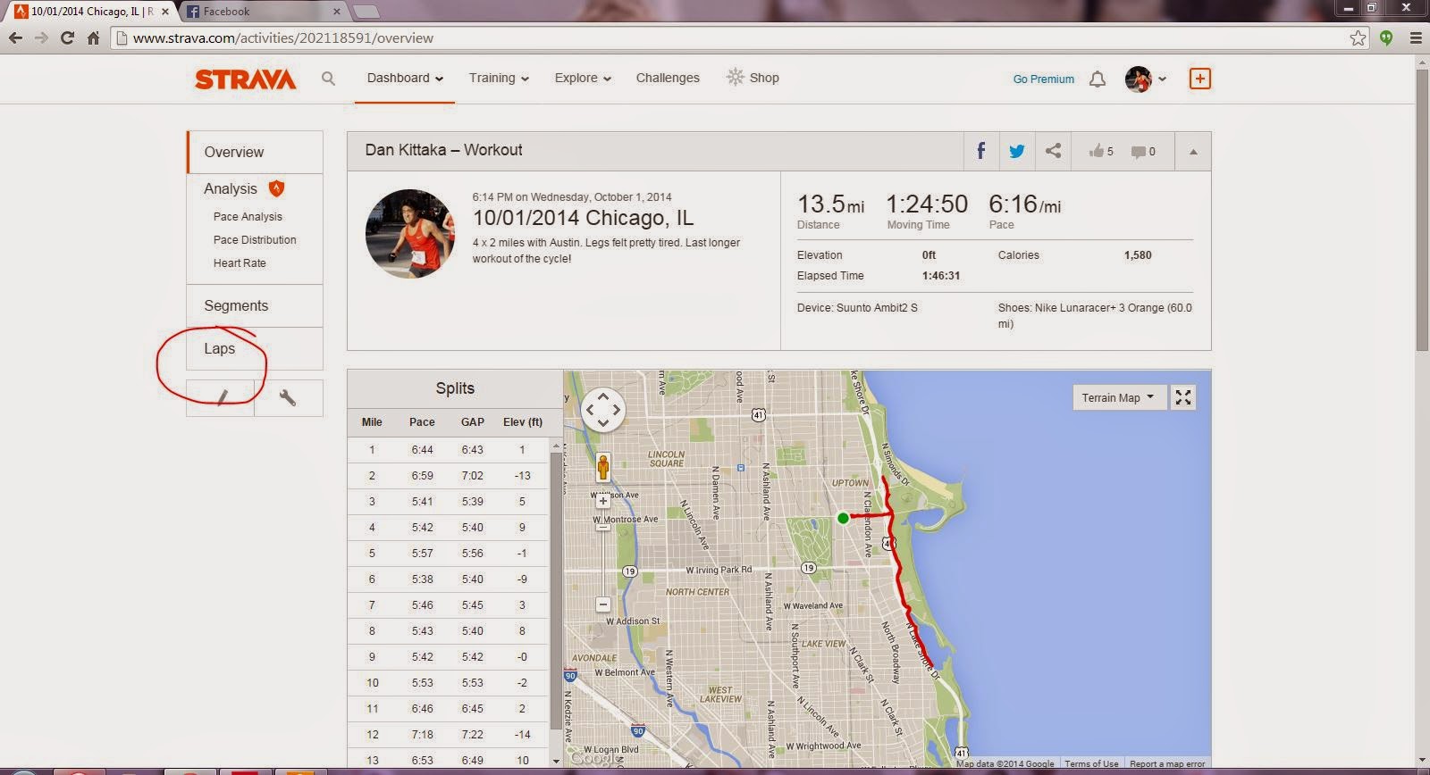This screenshot has height=775, width=1430.
Task: Share the workout on Facebook
Action: [980, 151]
